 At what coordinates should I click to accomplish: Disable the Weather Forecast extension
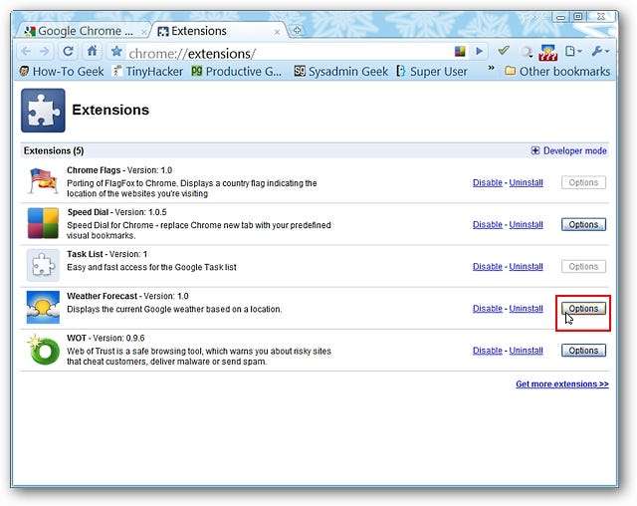point(488,309)
